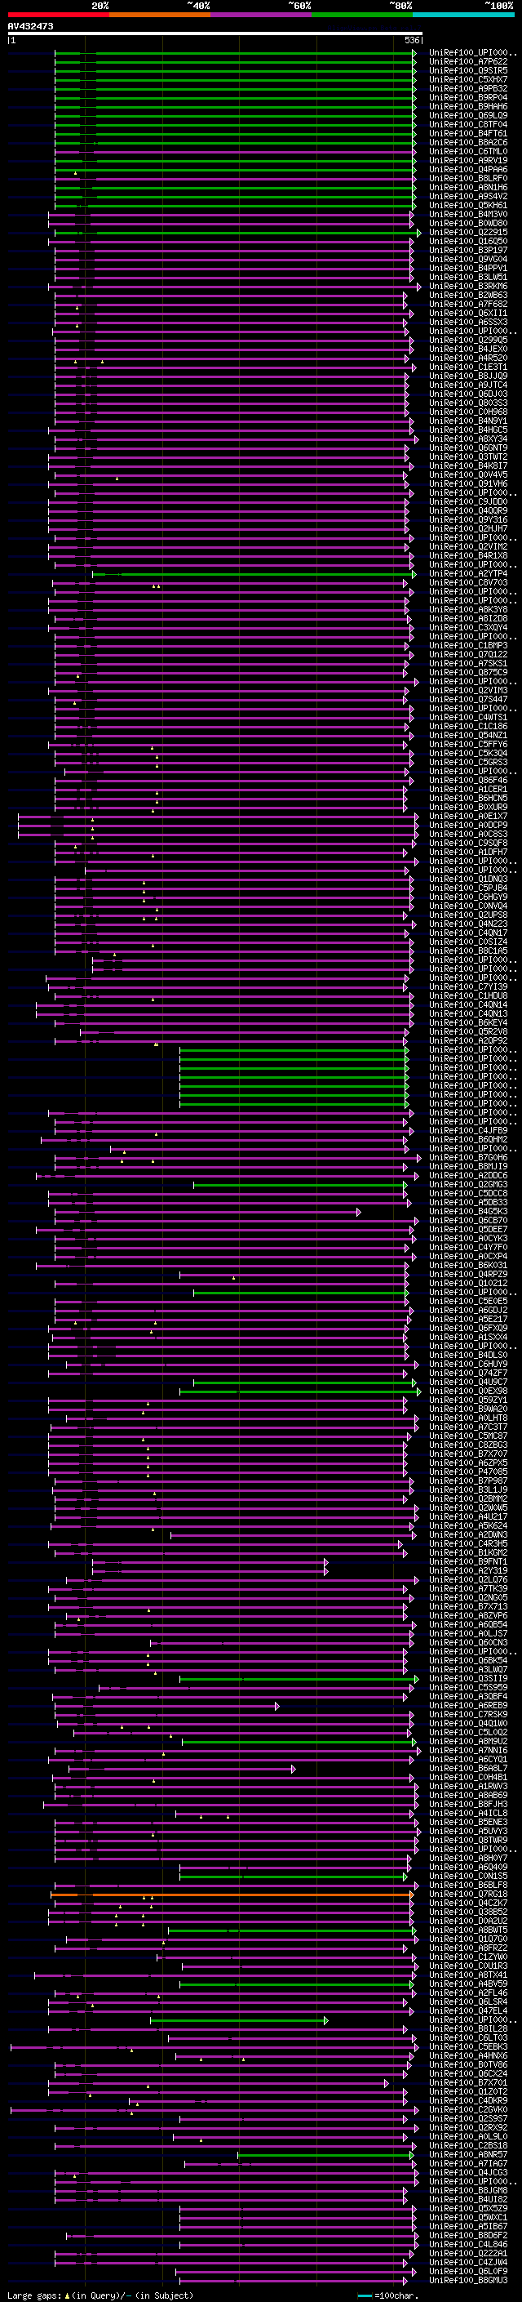
Task: Click text UniRef100_Q6CB70
Action: [x=468, y=1220]
